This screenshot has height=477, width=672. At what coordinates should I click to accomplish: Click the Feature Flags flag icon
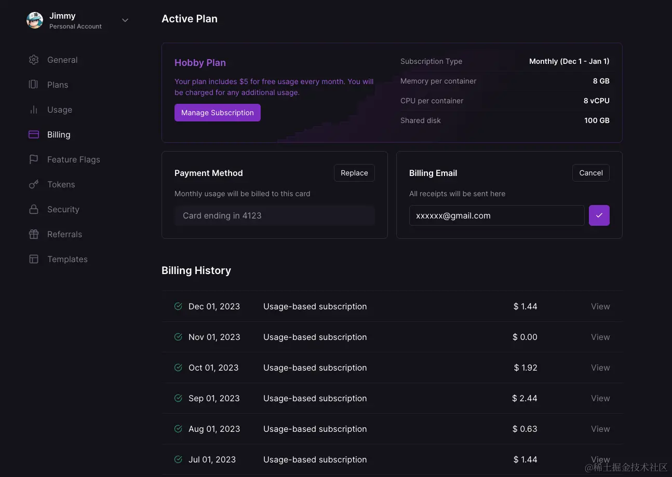(34, 159)
